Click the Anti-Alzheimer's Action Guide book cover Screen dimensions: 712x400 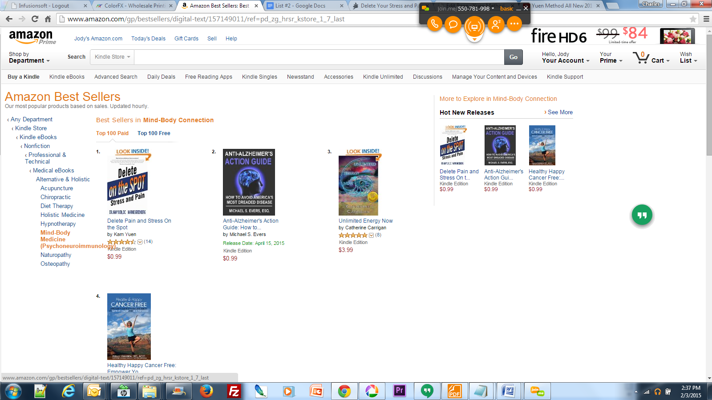click(x=249, y=182)
